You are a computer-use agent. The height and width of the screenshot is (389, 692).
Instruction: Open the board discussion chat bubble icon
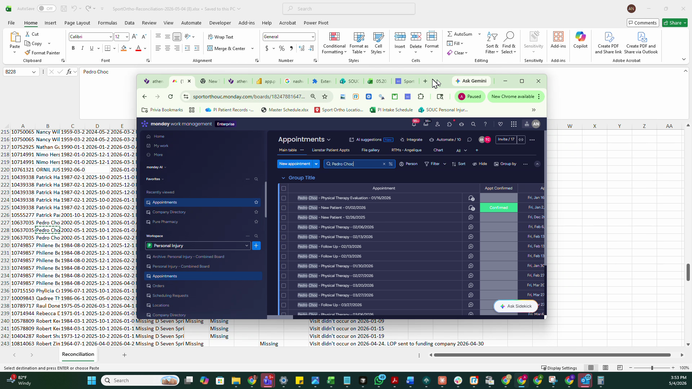point(469,140)
